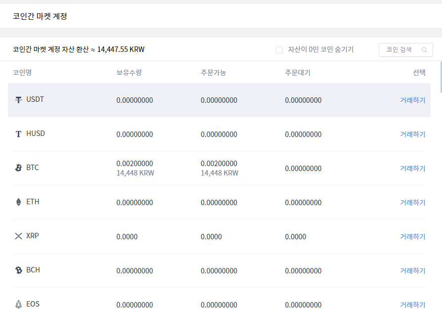
Task: Click the magnifier icon in coin search
Action: coord(424,50)
